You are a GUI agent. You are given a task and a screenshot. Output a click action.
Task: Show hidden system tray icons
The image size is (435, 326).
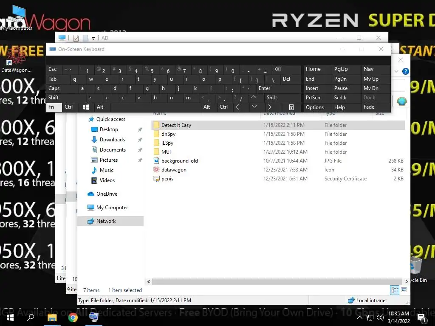pyautogui.click(x=359, y=318)
